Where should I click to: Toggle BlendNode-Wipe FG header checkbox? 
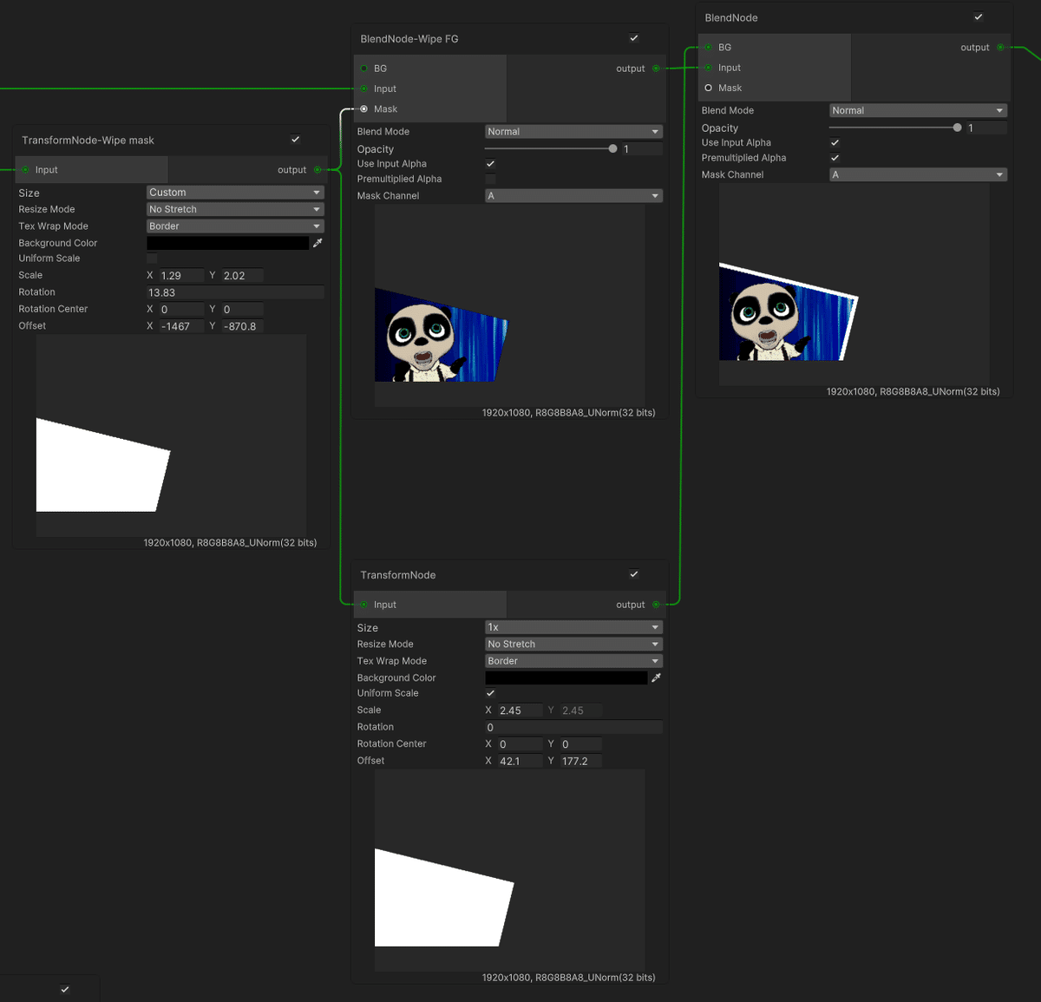point(634,38)
